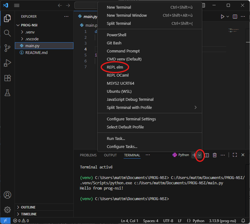Viewport: 250px width, 224px height.
Task: Open the launch profile dropdown arrow
Action: (200, 155)
